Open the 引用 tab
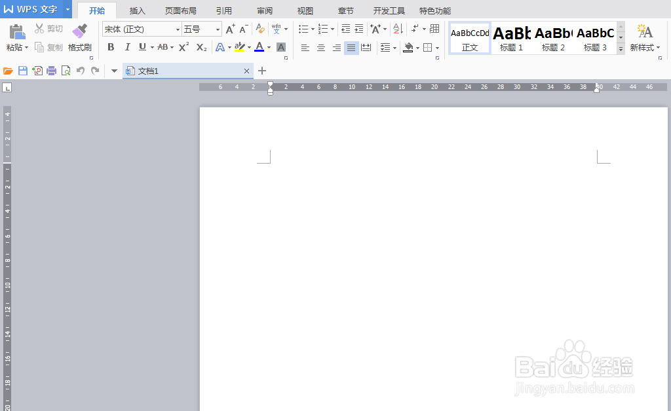The height and width of the screenshot is (411, 671). (224, 10)
